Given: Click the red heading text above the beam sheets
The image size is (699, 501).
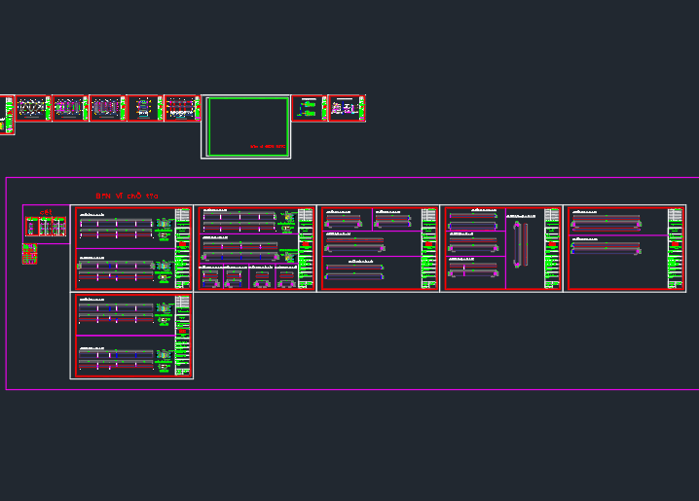Looking at the screenshot, I should [128, 196].
